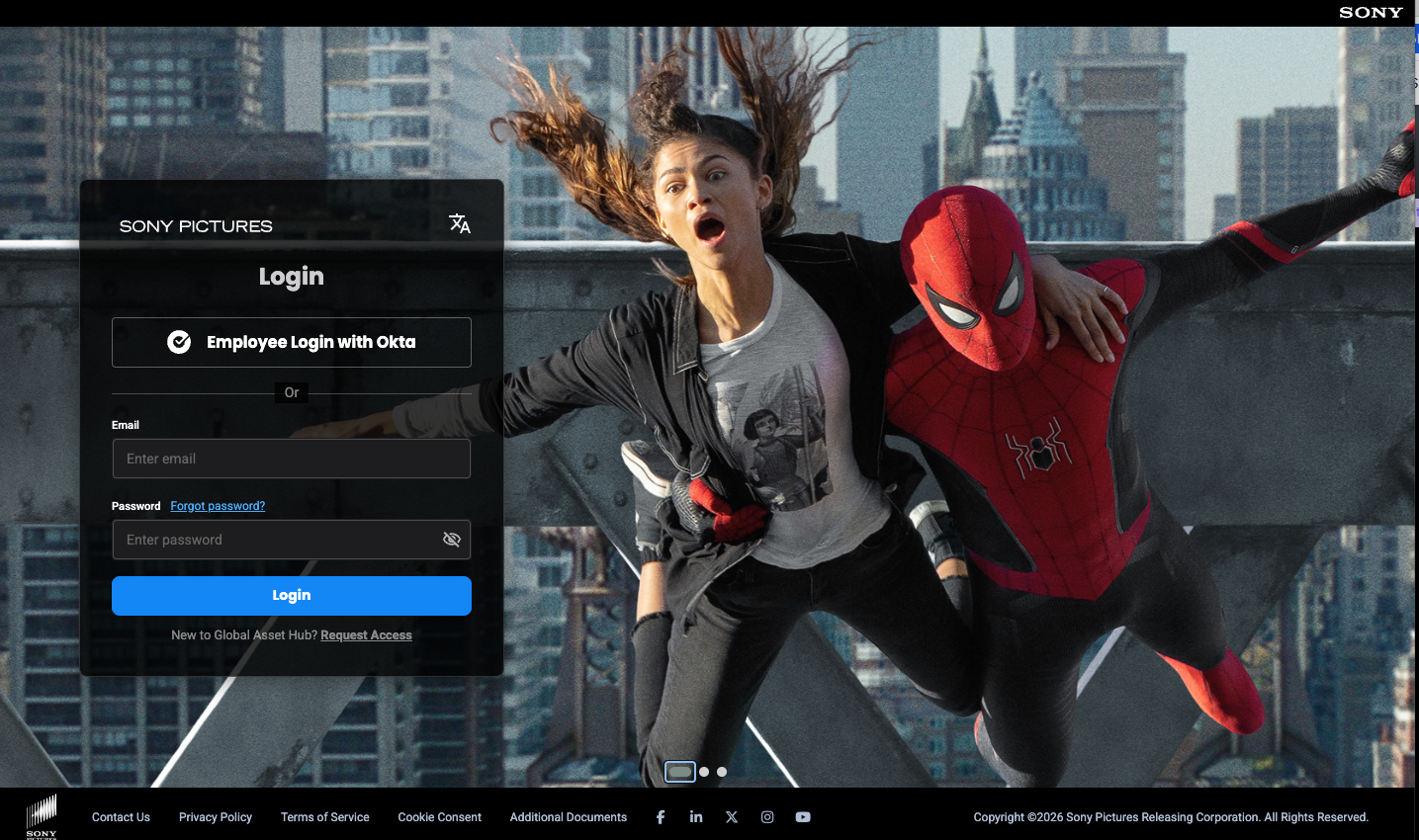Click the Sony Pictures footer logo
Screen dimensions: 1419x840
point(42,816)
